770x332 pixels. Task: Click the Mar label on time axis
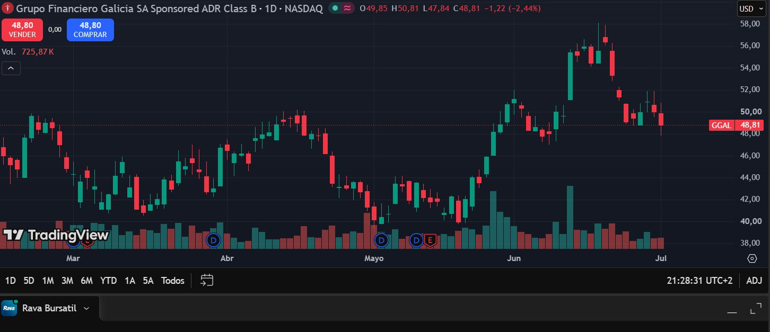pyautogui.click(x=73, y=258)
